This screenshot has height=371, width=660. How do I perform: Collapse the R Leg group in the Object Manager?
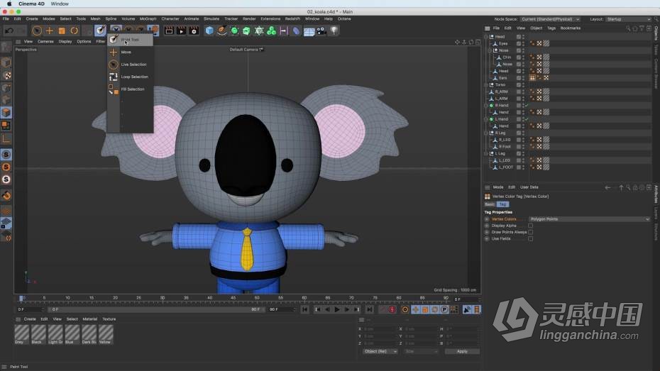(486, 133)
